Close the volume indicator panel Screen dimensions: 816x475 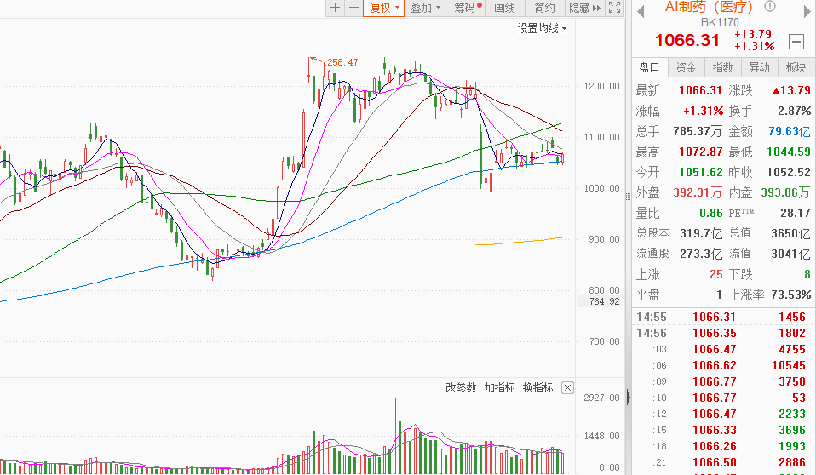[568, 387]
